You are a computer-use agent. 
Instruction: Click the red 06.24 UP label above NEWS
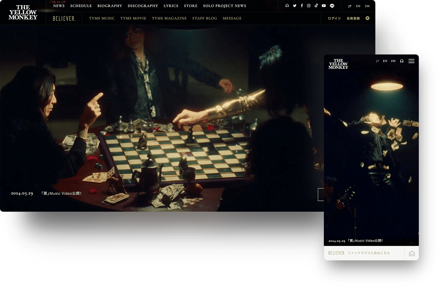59,2
